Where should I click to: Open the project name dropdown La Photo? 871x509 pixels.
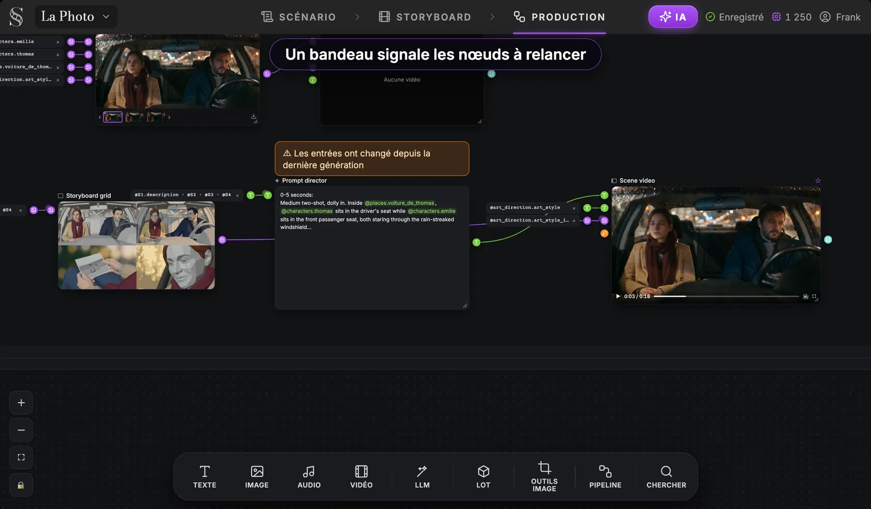(76, 16)
